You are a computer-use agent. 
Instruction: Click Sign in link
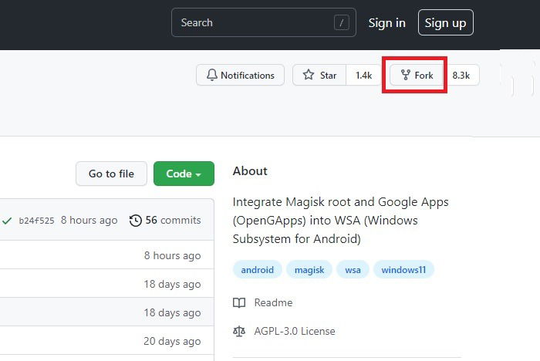pyautogui.click(x=386, y=22)
